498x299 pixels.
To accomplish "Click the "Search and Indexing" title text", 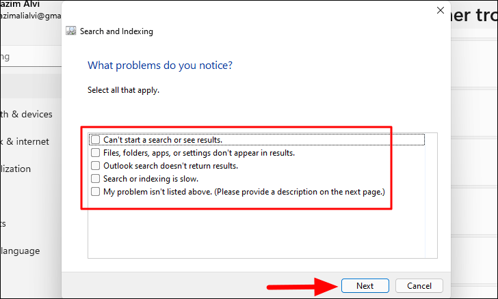I will 116,31.
